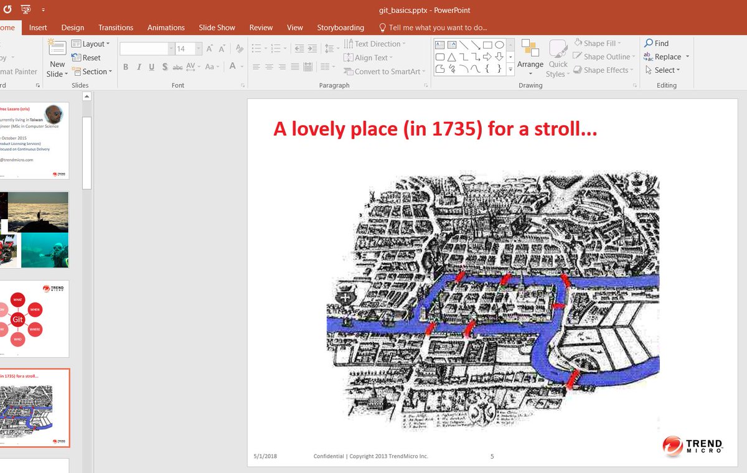Center the text alignment
The image size is (747, 473).
(269, 67)
